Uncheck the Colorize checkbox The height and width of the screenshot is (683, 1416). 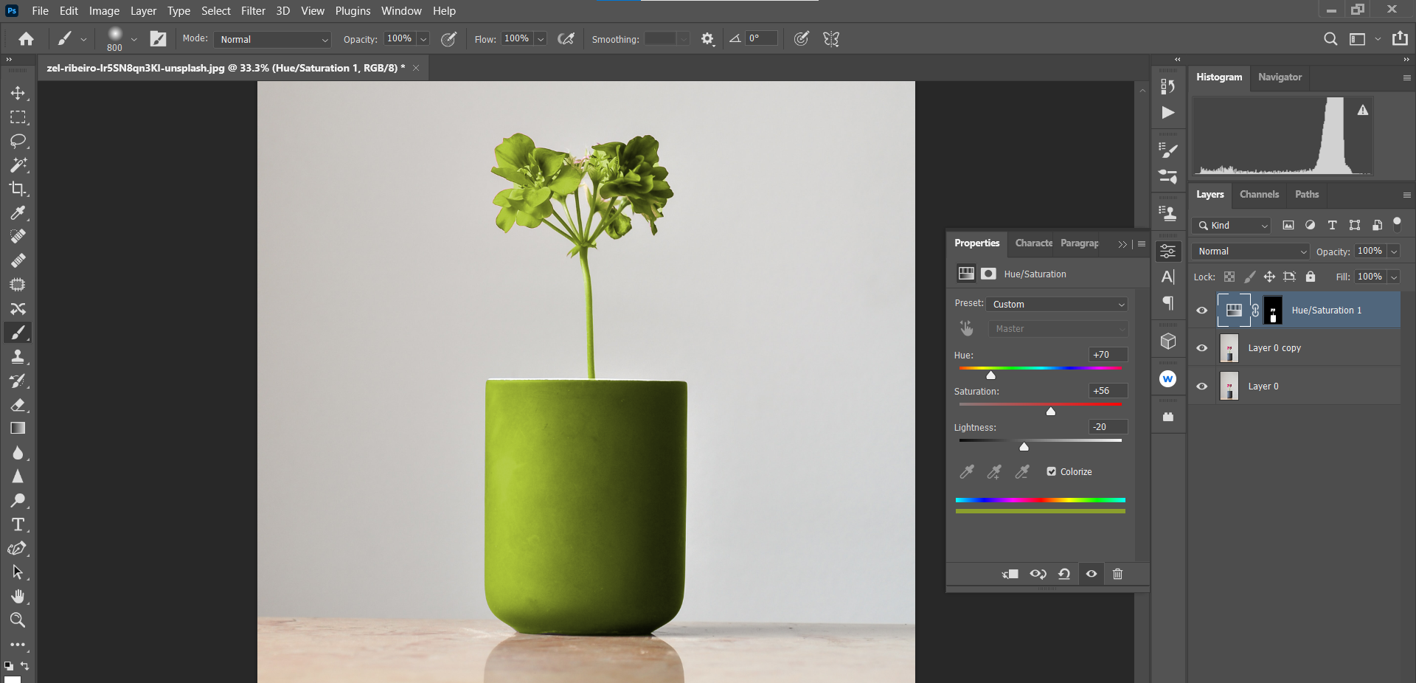coord(1052,471)
